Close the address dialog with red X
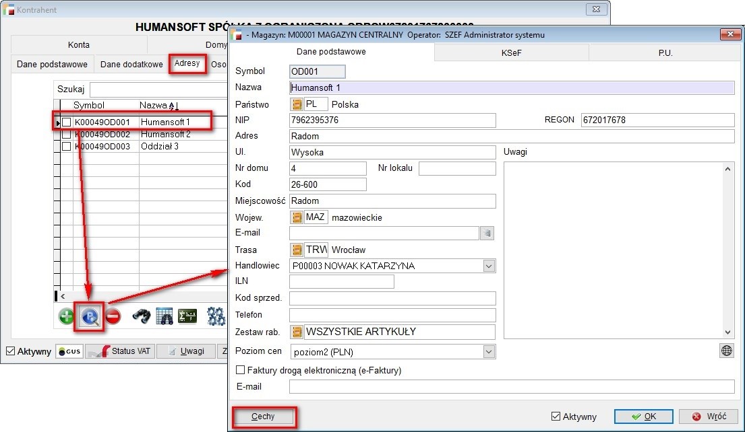The height and width of the screenshot is (432, 745). pos(730,34)
